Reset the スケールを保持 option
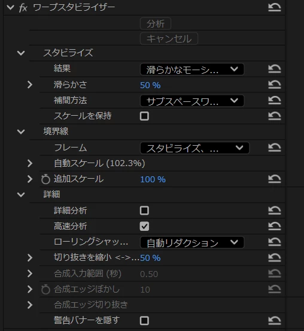Viewport: 304px width, 331px height. [275, 116]
